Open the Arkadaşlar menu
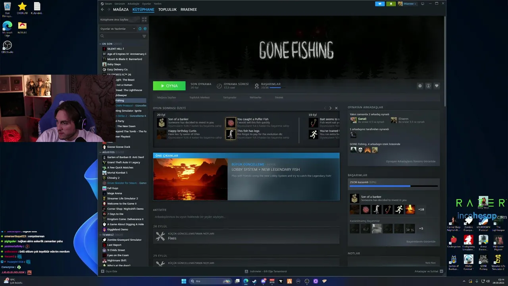508x286 pixels. pyautogui.click(x=134, y=4)
